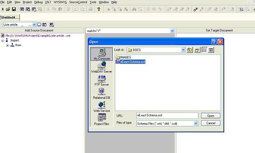The height and width of the screenshot is (153, 255).
Task: Open the XSLT menu
Action: coord(48,2)
